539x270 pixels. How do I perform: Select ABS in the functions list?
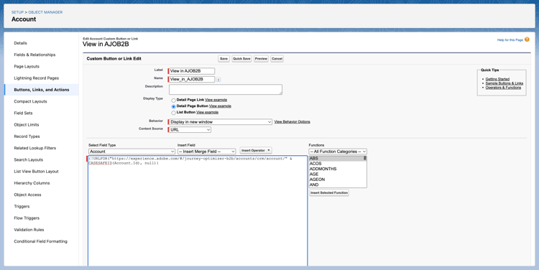pos(336,159)
